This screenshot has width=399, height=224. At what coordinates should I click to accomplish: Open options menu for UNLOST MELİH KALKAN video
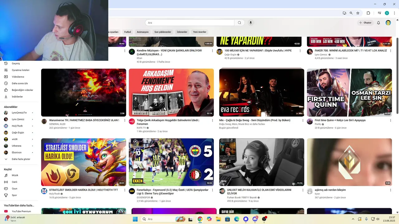click(302, 190)
